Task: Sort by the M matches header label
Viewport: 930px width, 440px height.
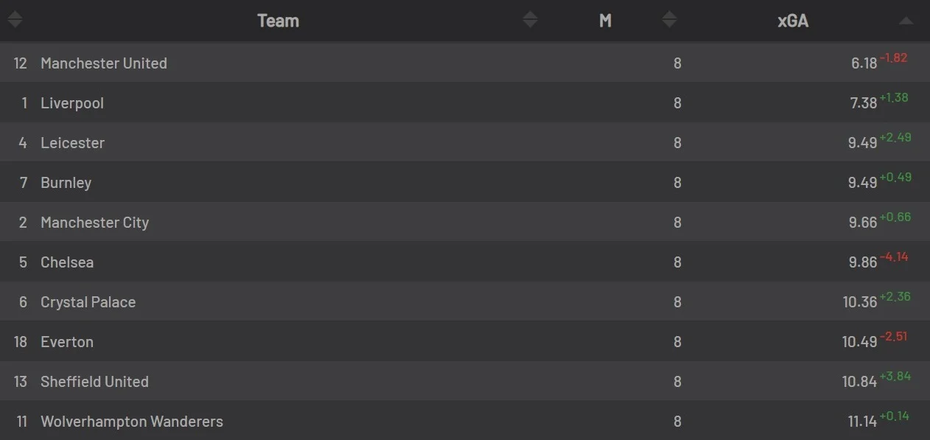Action: 605,21
